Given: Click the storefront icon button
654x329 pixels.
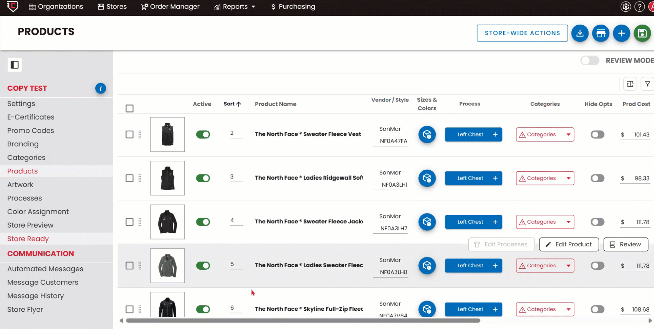Looking at the screenshot, I should click(601, 33).
